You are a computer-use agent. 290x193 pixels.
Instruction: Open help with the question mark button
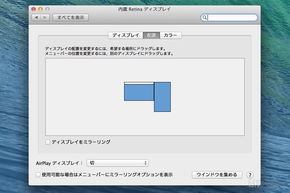tap(250, 175)
